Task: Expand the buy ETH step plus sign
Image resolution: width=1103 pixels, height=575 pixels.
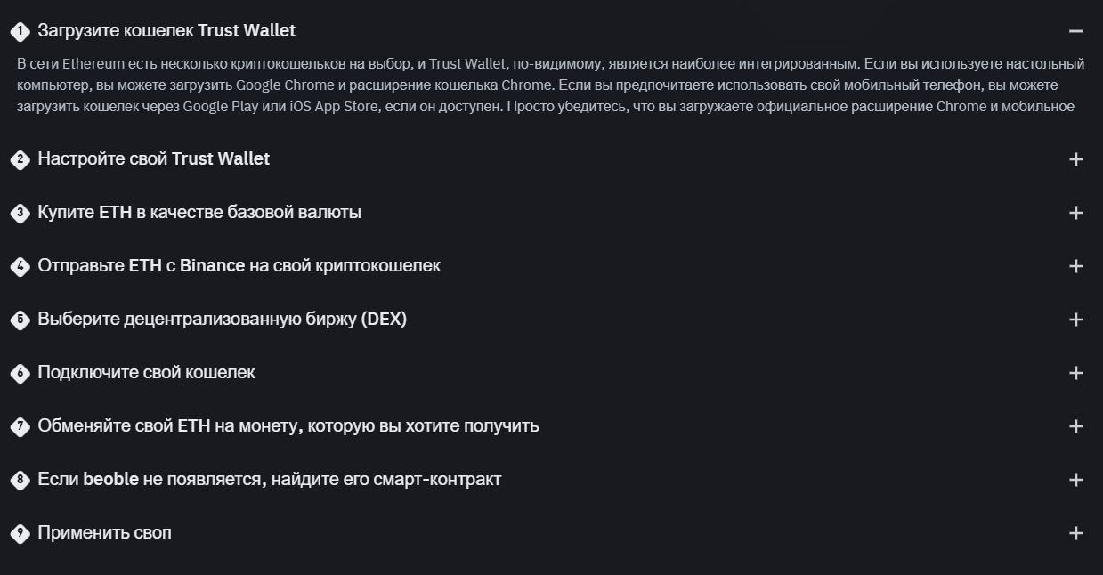Action: [1075, 213]
